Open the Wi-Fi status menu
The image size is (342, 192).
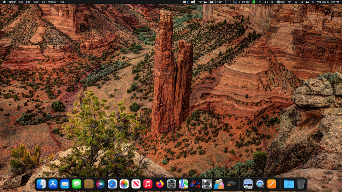(x=290, y=2)
